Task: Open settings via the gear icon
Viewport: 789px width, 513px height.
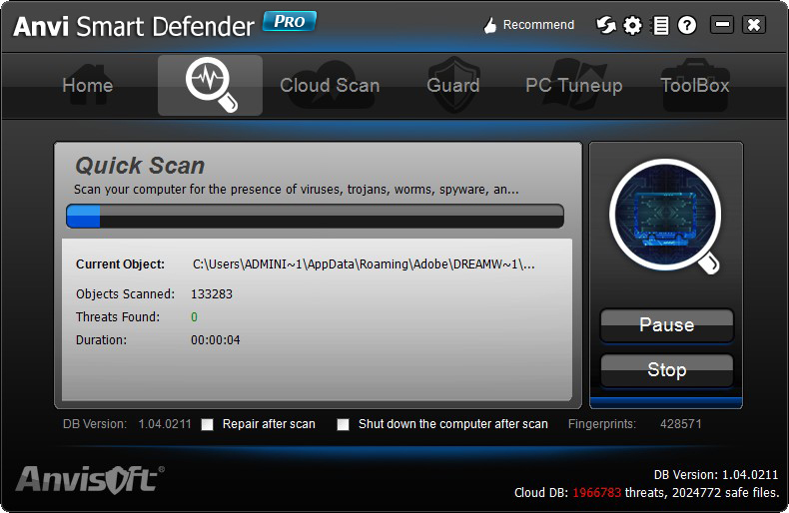Action: 632,25
